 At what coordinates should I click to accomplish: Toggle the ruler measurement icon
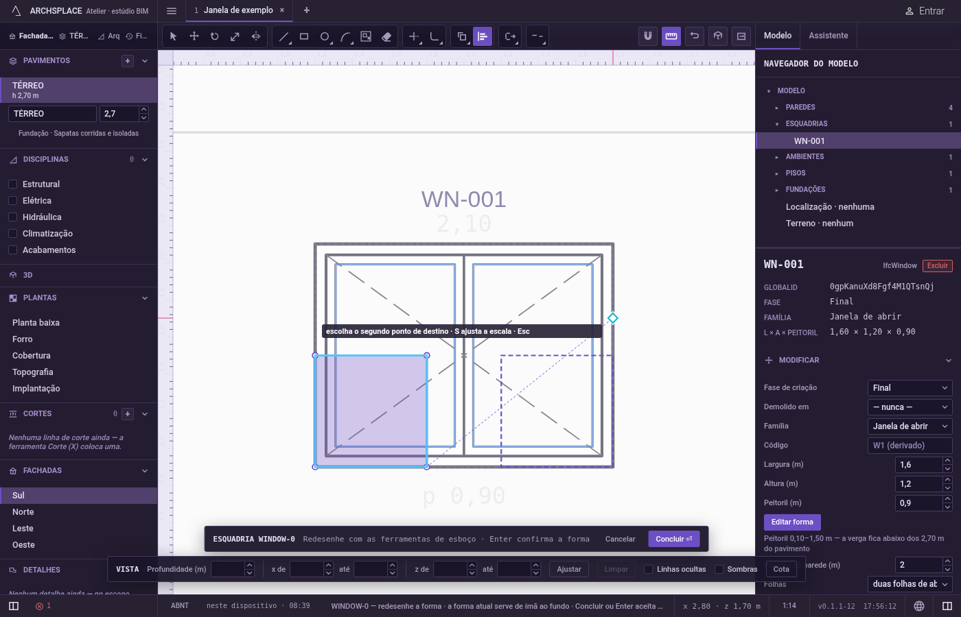671,36
